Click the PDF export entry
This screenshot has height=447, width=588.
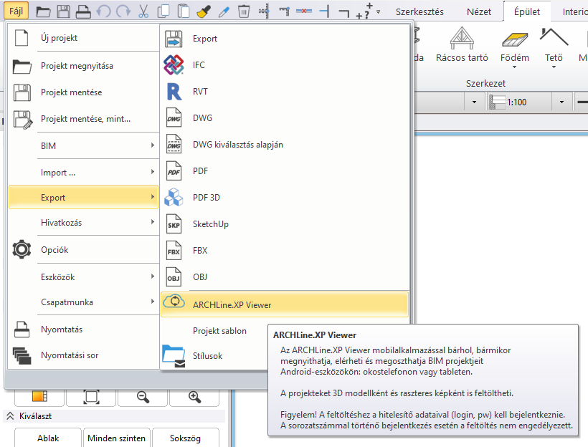pyautogui.click(x=285, y=171)
